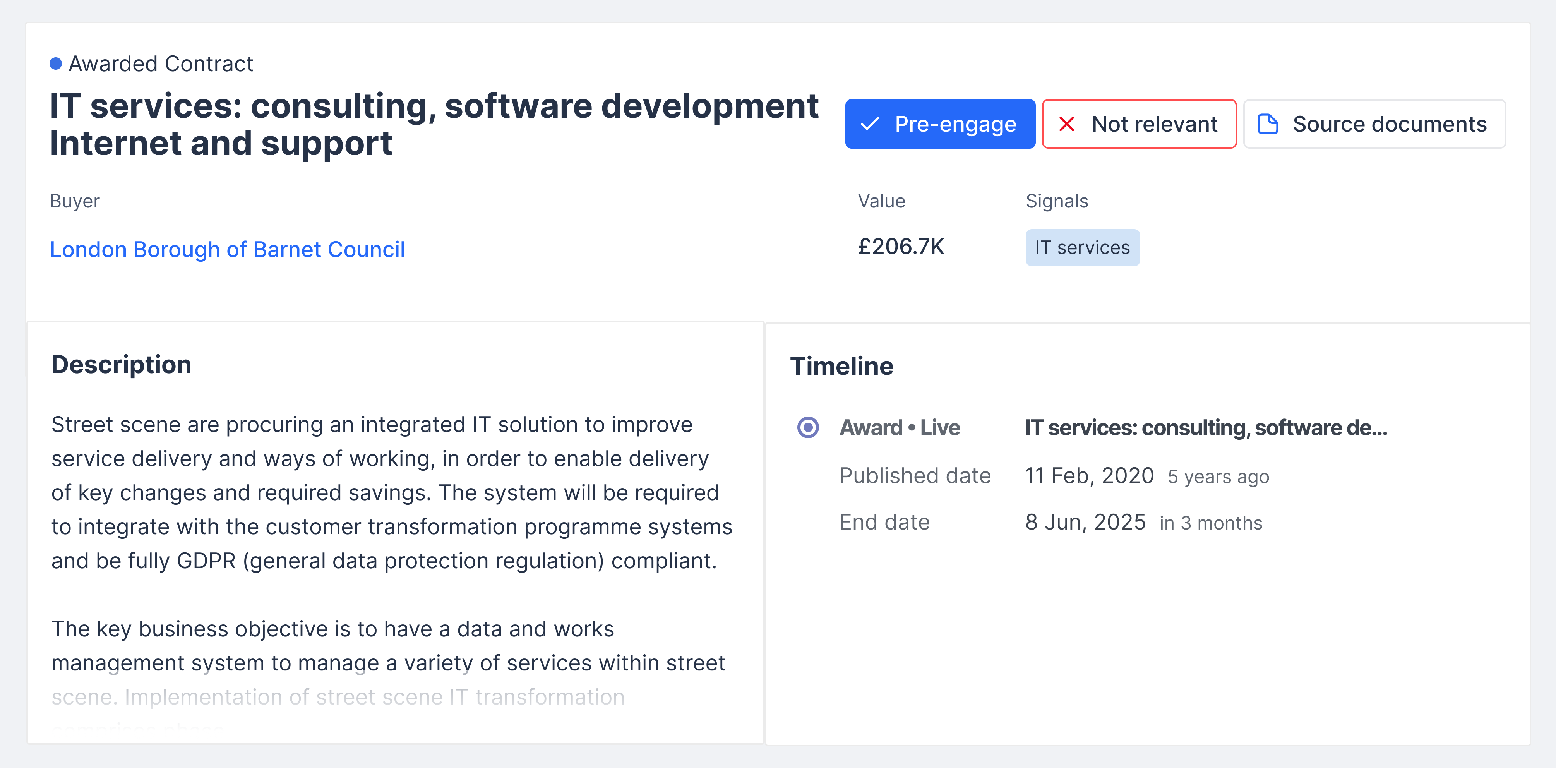Open London Borough of Barnet Council link
Viewport: 1556px width, 768px height.
tap(227, 249)
